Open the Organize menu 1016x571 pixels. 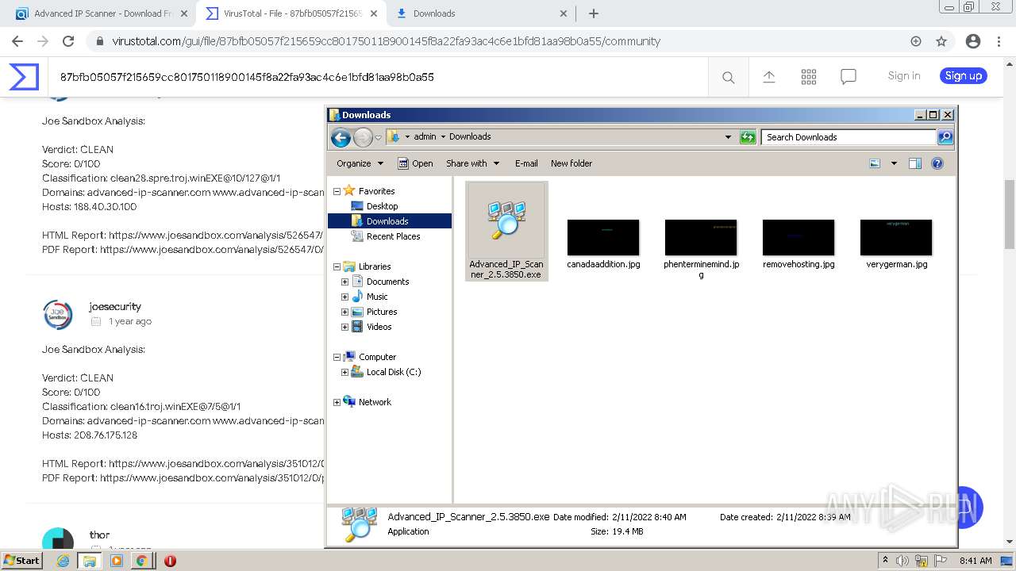click(x=360, y=163)
